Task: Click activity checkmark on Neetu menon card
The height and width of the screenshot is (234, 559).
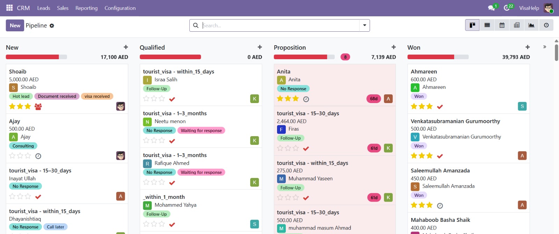Action: [x=172, y=141]
